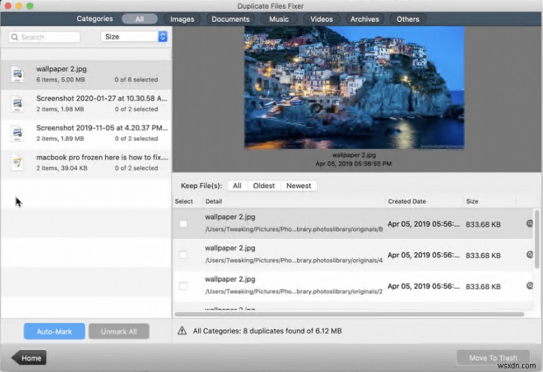Viewport: 543px width, 372px height.
Task: Click the wallpaper preview image
Action: (354, 88)
